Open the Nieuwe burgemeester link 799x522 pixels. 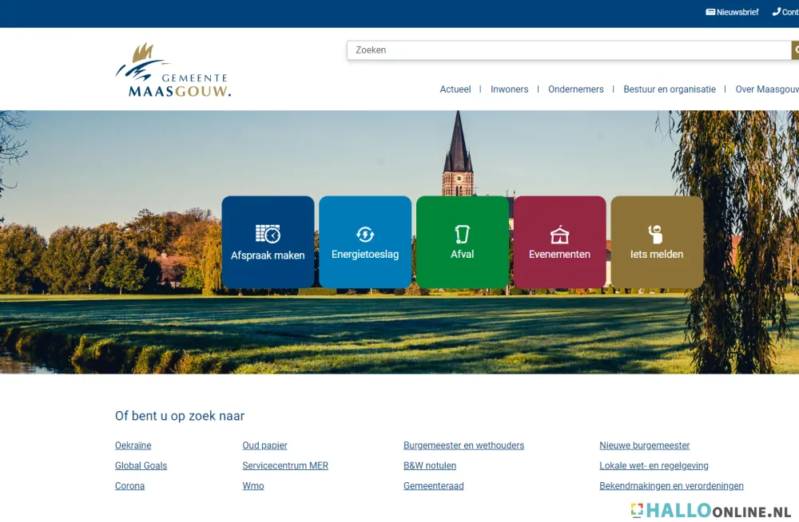645,445
